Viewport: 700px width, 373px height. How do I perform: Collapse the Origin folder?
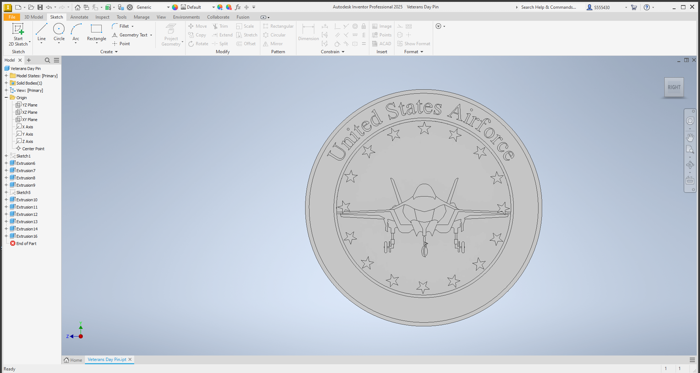tap(6, 98)
